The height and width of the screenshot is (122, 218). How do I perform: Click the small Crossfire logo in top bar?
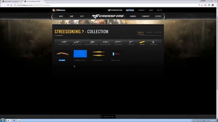tap(115, 10)
